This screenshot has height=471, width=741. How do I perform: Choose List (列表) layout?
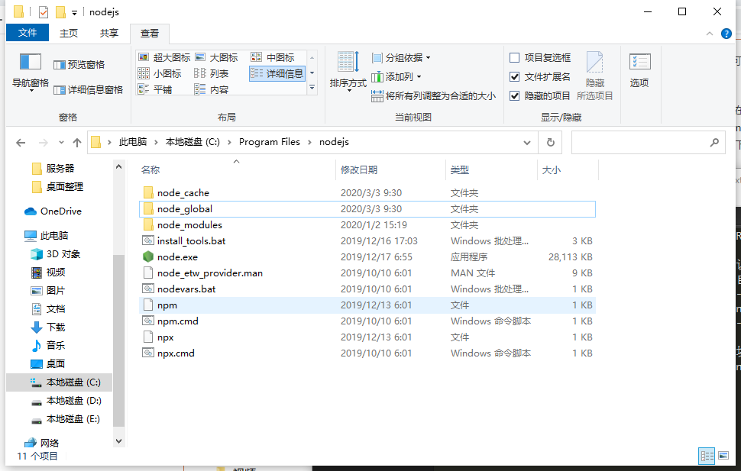click(x=212, y=74)
